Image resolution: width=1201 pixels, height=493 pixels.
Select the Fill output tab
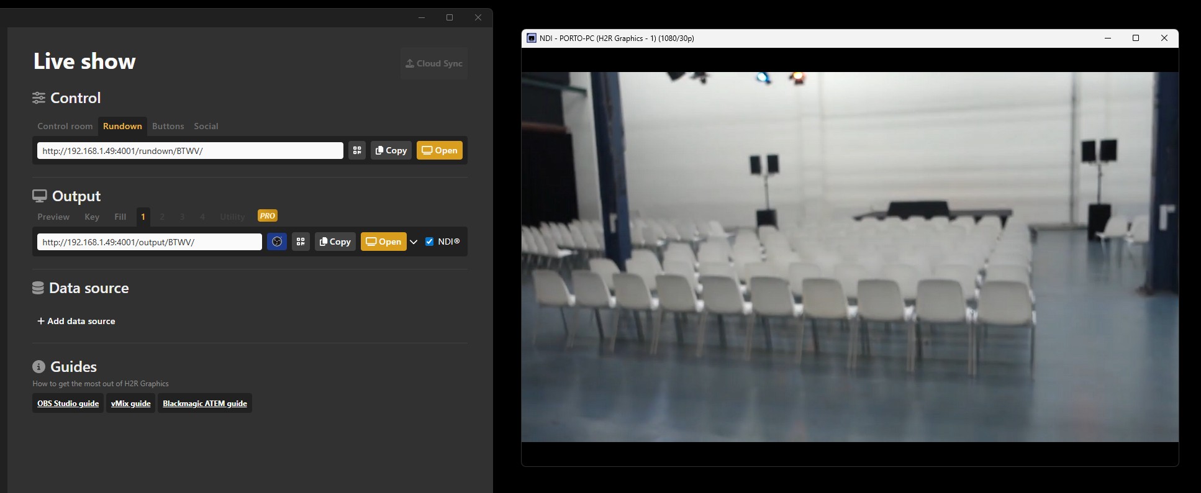[120, 217]
